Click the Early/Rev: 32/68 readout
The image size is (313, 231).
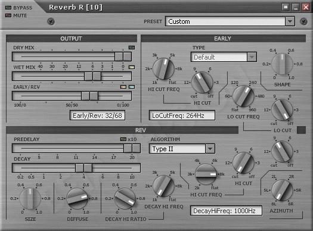pos(97,115)
